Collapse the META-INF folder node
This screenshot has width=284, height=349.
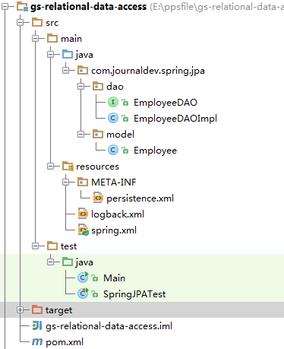coord(65,182)
